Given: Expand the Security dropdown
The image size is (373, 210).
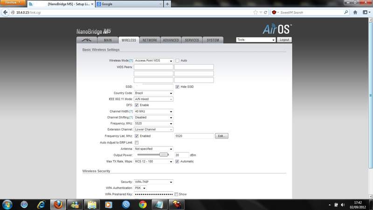Looking at the screenshot, I should click(x=153, y=182).
